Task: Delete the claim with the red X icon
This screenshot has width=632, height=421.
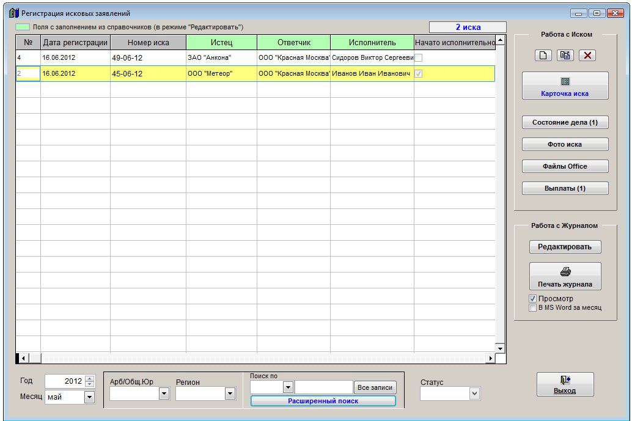Action: pos(587,55)
